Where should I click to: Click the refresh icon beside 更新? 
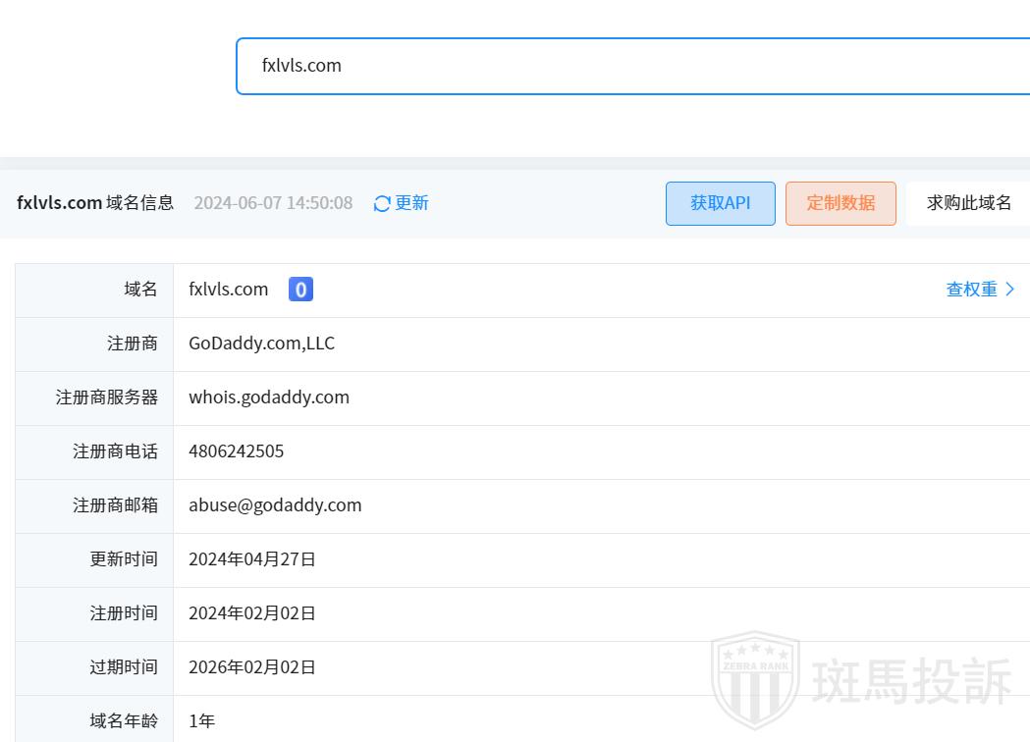(x=382, y=203)
